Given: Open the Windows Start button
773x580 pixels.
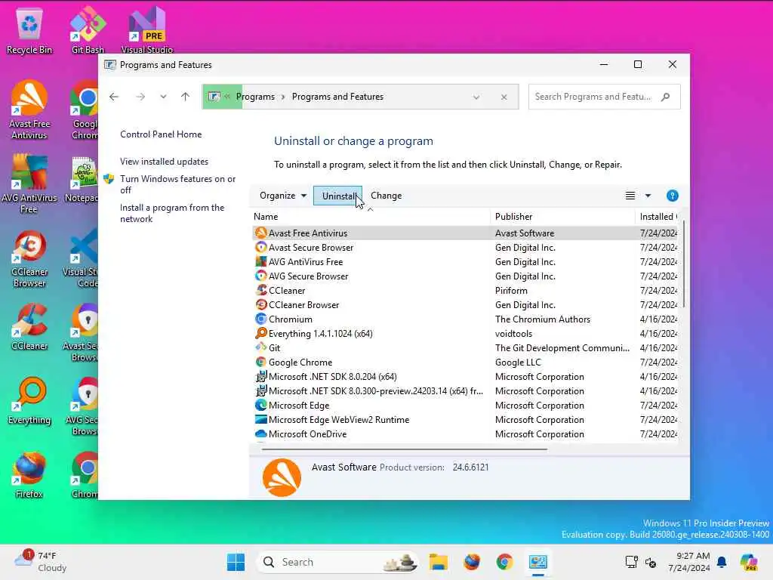Looking at the screenshot, I should click(236, 562).
